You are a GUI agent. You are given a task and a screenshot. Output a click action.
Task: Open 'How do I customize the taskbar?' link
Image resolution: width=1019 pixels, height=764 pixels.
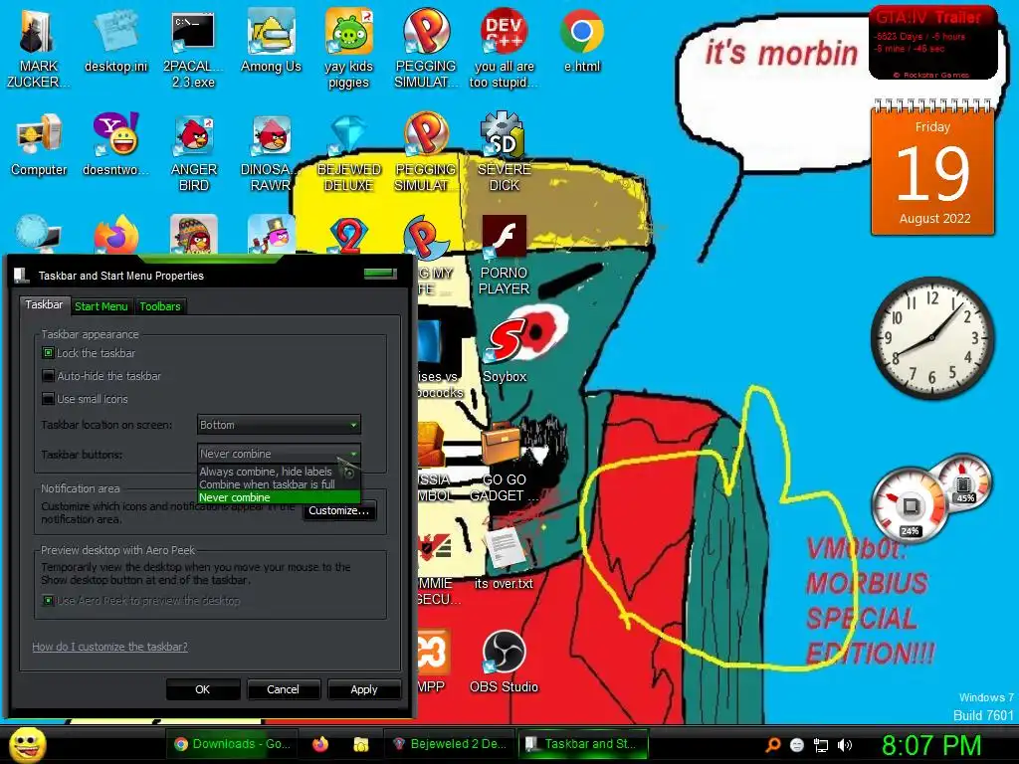click(109, 647)
